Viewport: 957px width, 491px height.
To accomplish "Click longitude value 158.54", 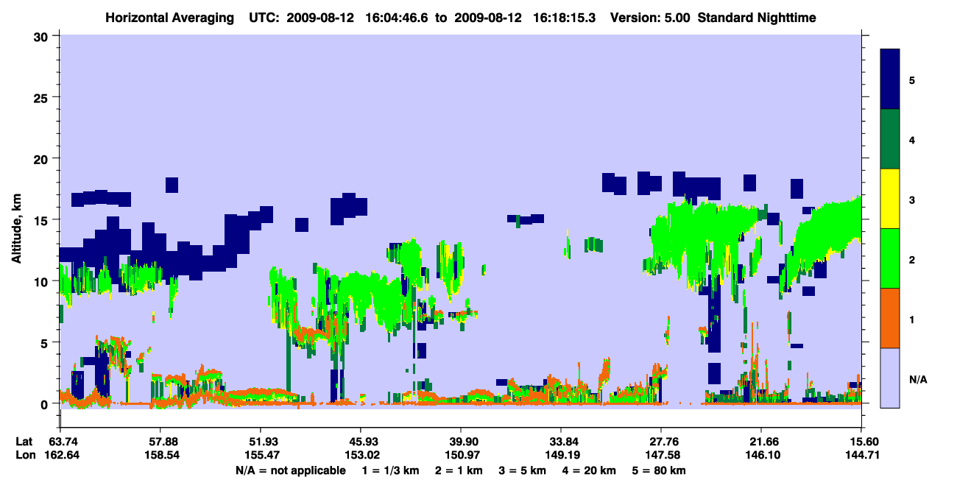I will [160, 455].
